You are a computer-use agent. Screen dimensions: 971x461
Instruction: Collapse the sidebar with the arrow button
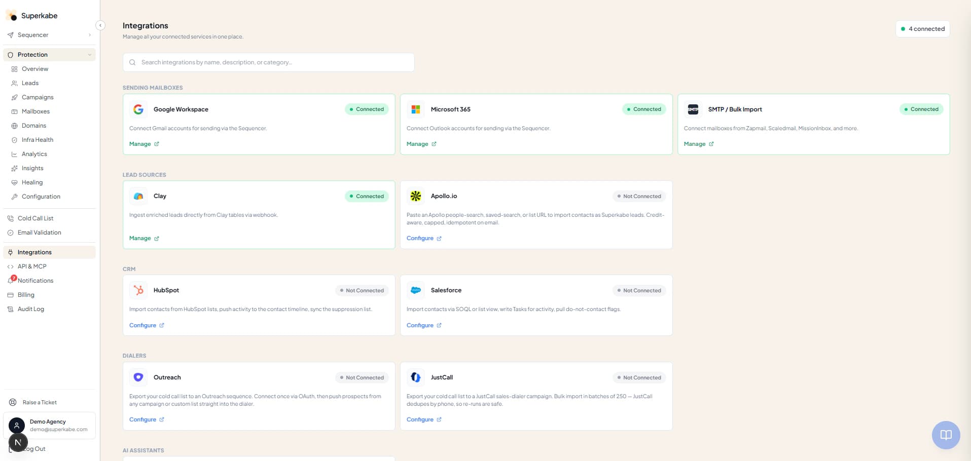click(100, 25)
